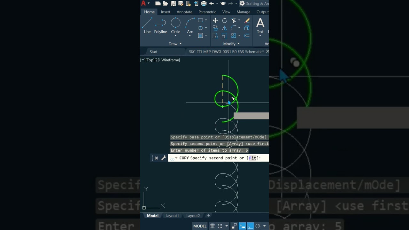Open the Rectangle flyout dropdown arrow
Viewport: 409px width, 230px height.
click(x=206, y=20)
